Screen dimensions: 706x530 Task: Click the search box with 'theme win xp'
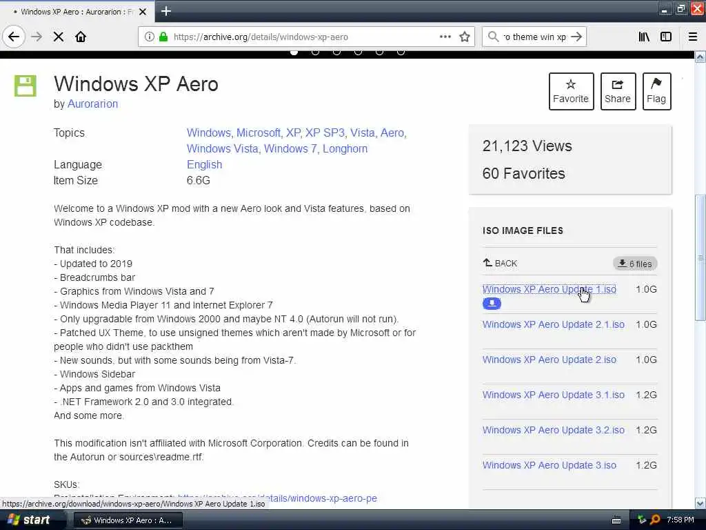(534, 37)
